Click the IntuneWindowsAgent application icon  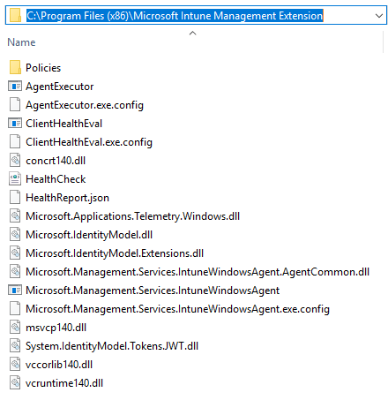point(15,291)
